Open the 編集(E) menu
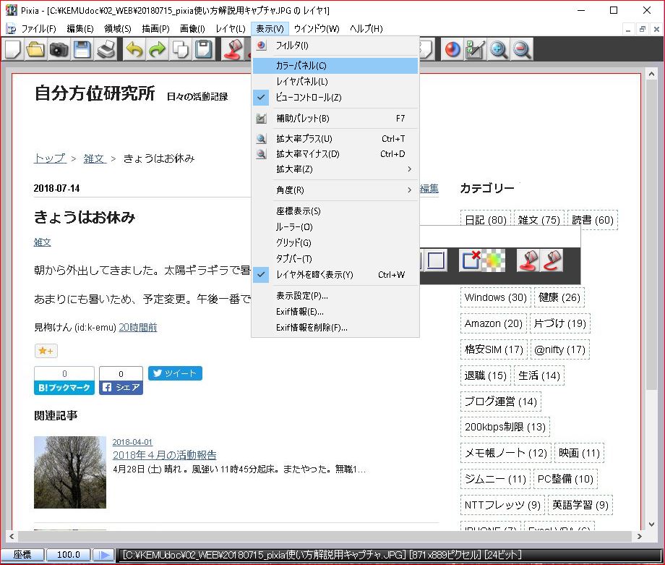Viewport: 665px width, 565px height. [80, 28]
